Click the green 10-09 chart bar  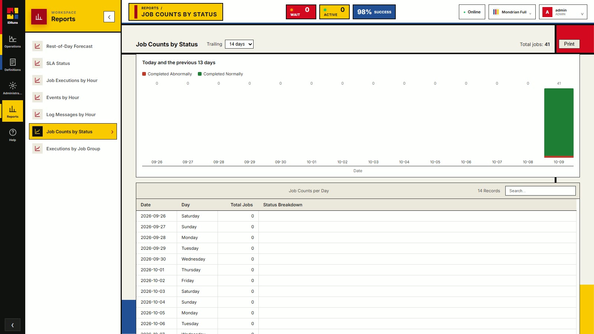pos(559,122)
